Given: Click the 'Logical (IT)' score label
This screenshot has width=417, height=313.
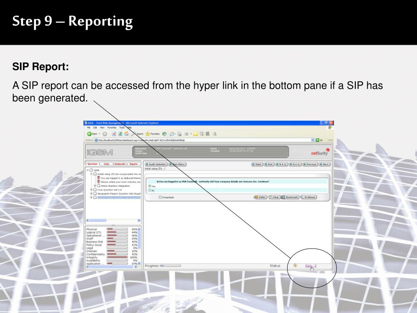Looking at the screenshot, I should tap(94, 232).
